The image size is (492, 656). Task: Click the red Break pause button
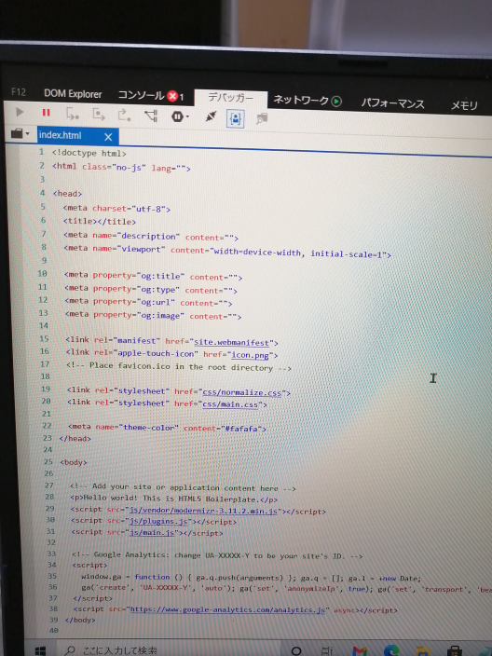point(46,113)
